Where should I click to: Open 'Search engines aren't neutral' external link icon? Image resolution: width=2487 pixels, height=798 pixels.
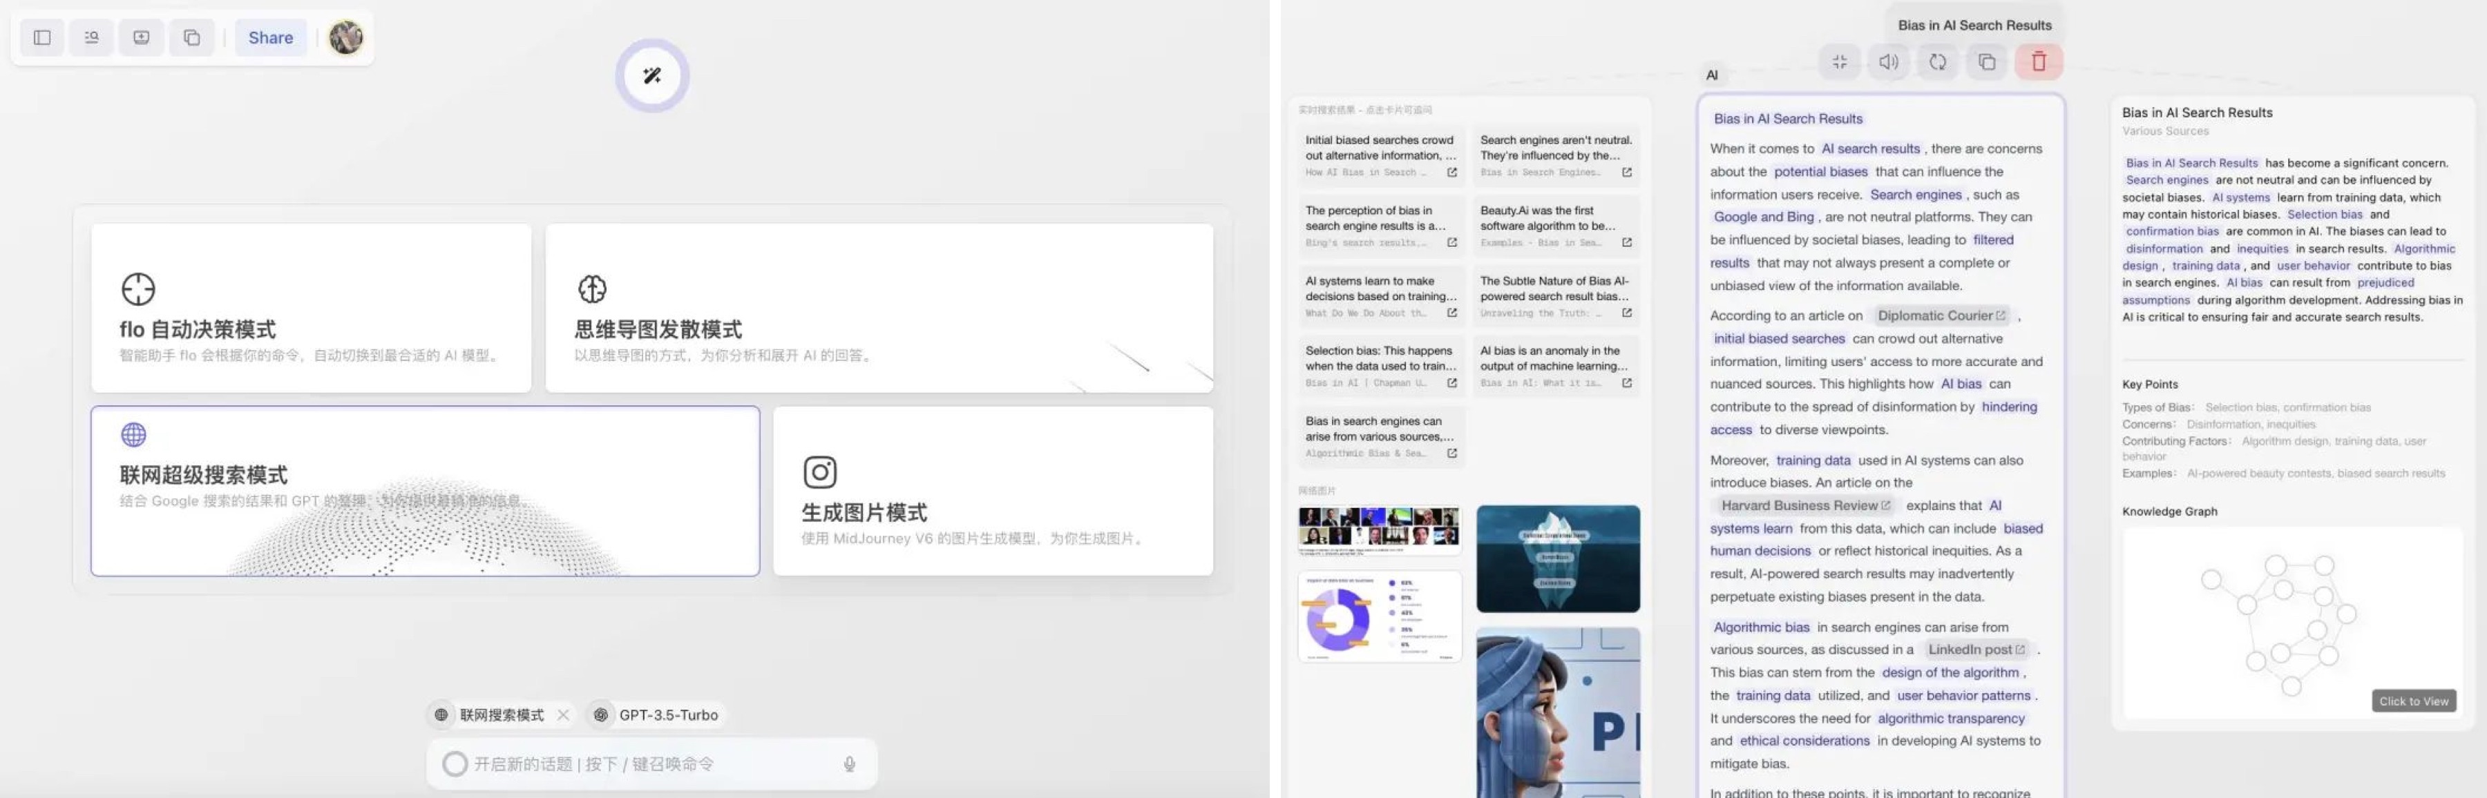pyautogui.click(x=1627, y=173)
